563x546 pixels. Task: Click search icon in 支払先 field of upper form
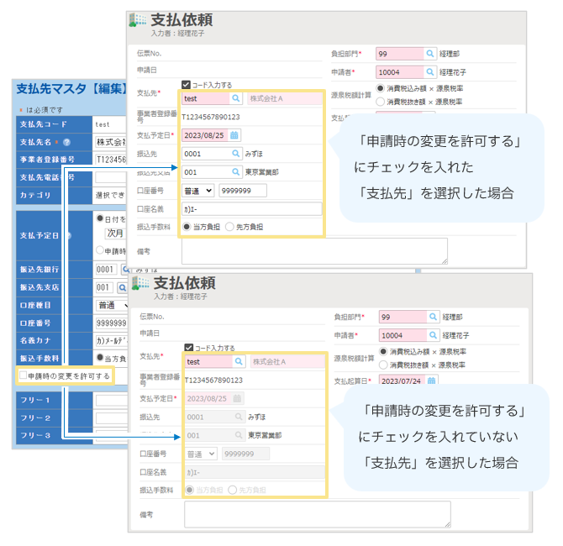point(235,99)
